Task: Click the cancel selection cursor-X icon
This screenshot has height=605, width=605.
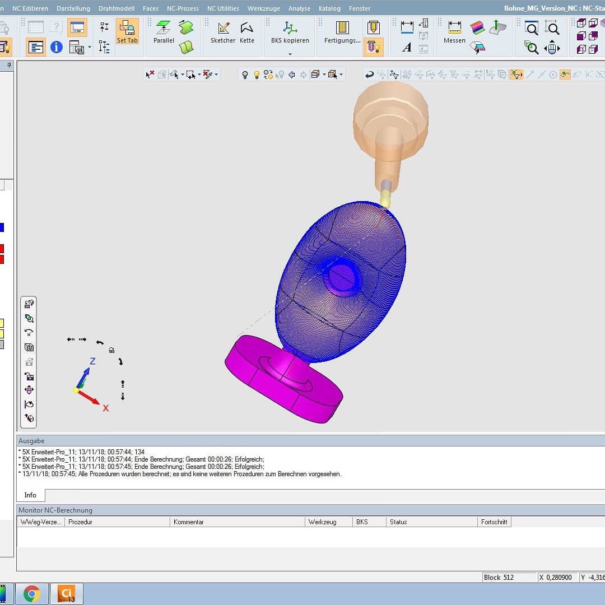Action: coord(150,74)
